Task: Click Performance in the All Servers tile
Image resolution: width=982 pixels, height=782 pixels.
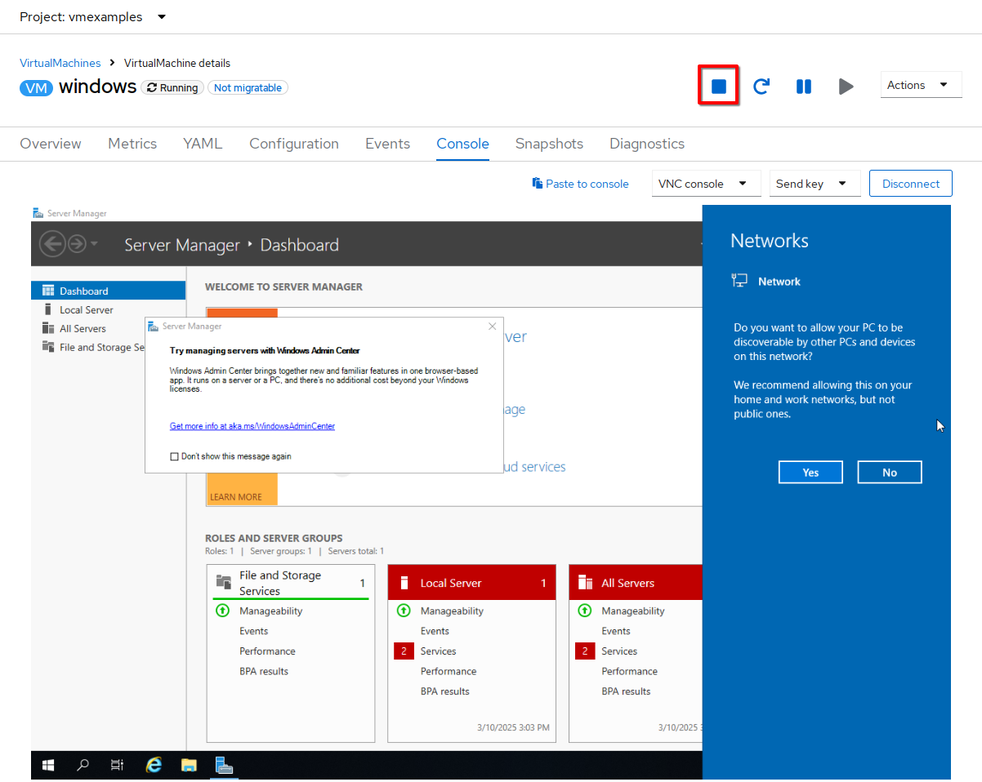Action: coord(630,671)
